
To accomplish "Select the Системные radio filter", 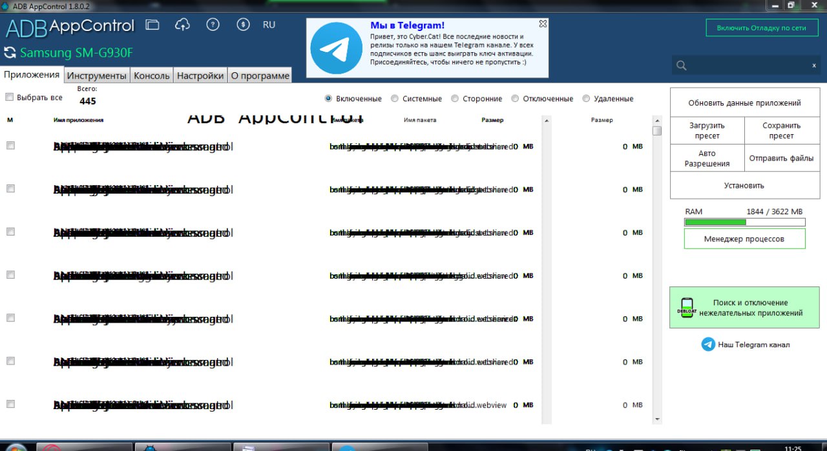I will 395,99.
